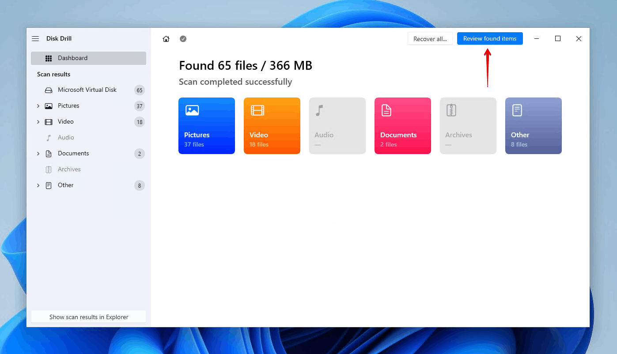The width and height of the screenshot is (617, 354).
Task: Select the Dashboard grid icon
Action: pyautogui.click(x=49, y=58)
